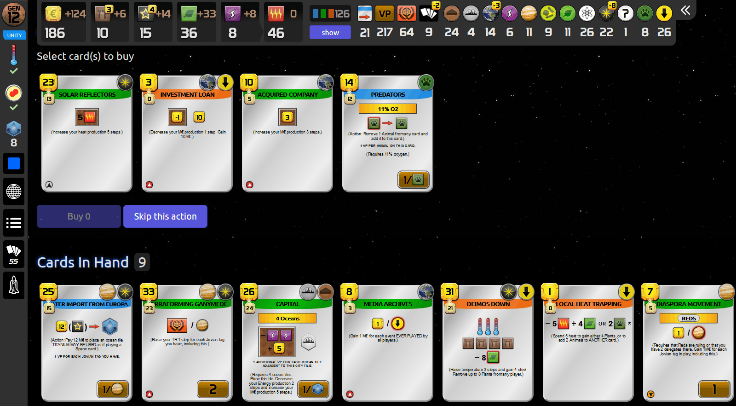
Task: Click the VP victory points icon
Action: (385, 13)
